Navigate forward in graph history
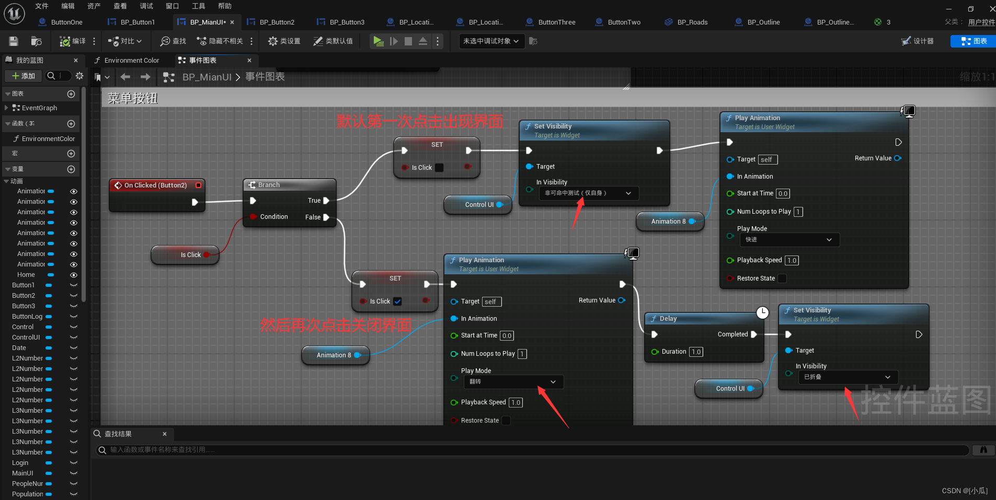This screenshot has height=500, width=996. point(145,77)
